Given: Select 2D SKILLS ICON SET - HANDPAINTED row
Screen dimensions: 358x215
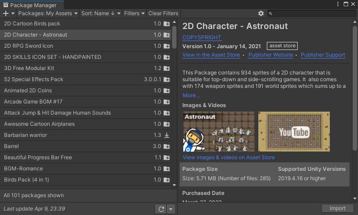Looking at the screenshot, I should [x=86, y=57].
